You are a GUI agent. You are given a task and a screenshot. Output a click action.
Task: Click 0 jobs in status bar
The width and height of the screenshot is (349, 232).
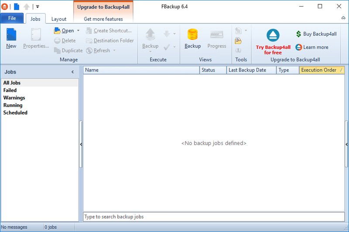(51, 227)
